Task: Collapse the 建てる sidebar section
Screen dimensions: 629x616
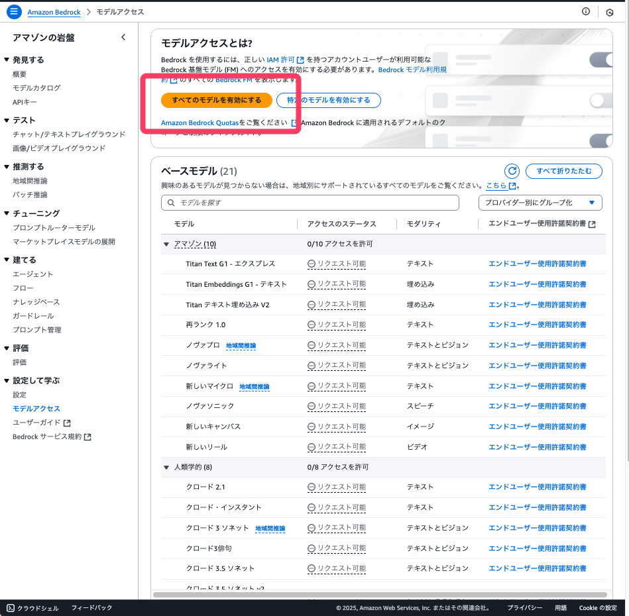Action: click(7, 260)
